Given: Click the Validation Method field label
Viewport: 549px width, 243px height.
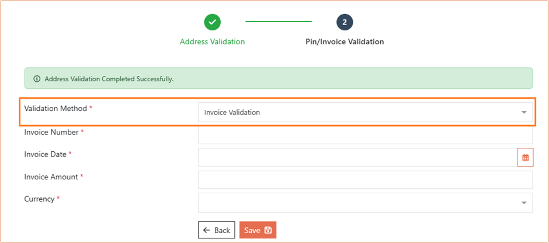Looking at the screenshot, I should click(x=55, y=109).
